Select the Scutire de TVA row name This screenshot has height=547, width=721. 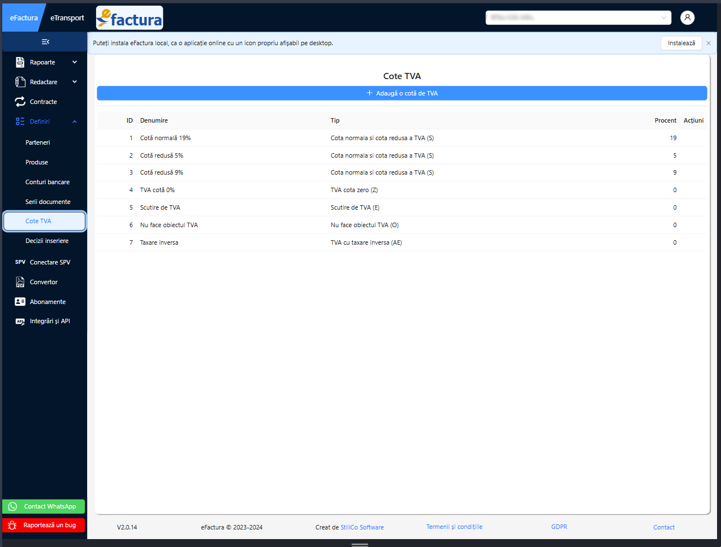(x=160, y=207)
